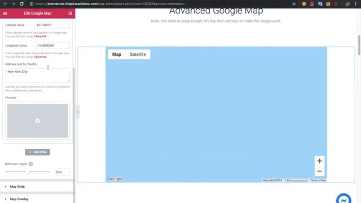Reload the page with refresh icon
Image resolution: width=361 pixels, height=203 pixels.
(x=21, y=4)
